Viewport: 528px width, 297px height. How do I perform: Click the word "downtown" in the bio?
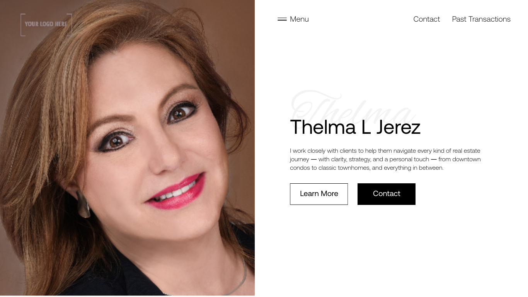467,159
